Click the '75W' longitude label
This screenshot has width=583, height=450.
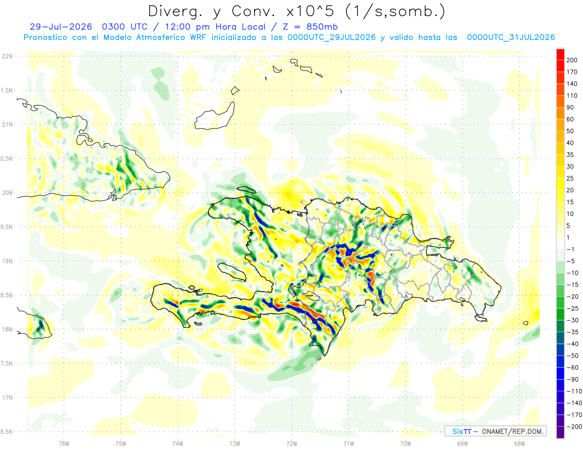(121, 444)
